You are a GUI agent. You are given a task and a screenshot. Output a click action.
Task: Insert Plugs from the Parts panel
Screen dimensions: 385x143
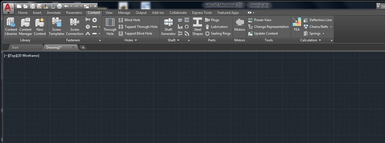pos(212,20)
